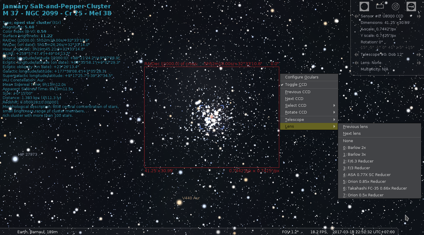Switch to next telescope with right arrow
The image size is (424, 235).
(419, 55)
